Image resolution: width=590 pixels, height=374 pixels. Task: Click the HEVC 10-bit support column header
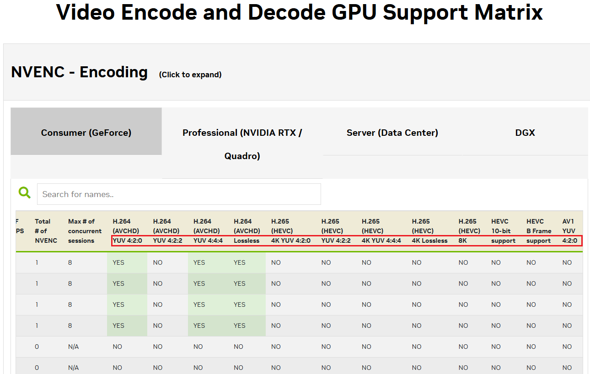pos(504,231)
